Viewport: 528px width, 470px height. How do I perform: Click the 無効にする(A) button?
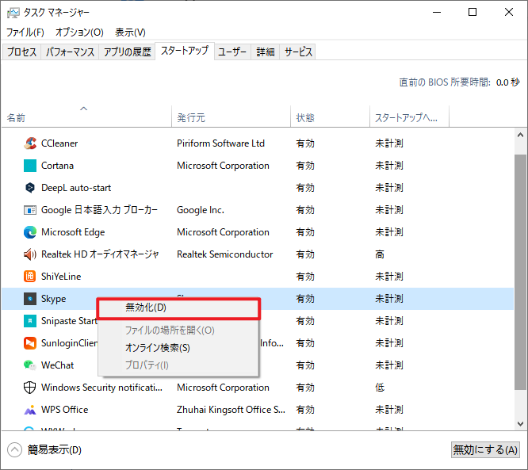coord(485,450)
